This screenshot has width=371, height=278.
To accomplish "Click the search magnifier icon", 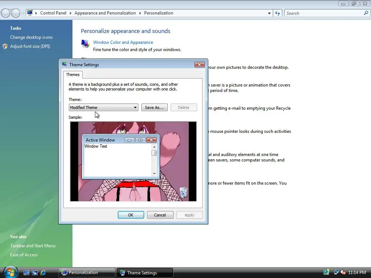I will 366,13.
